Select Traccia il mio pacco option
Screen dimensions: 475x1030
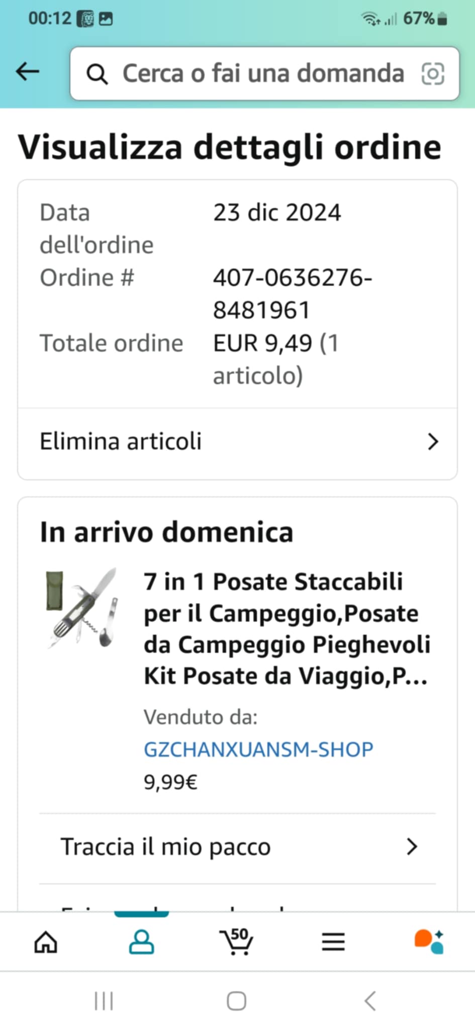click(166, 847)
